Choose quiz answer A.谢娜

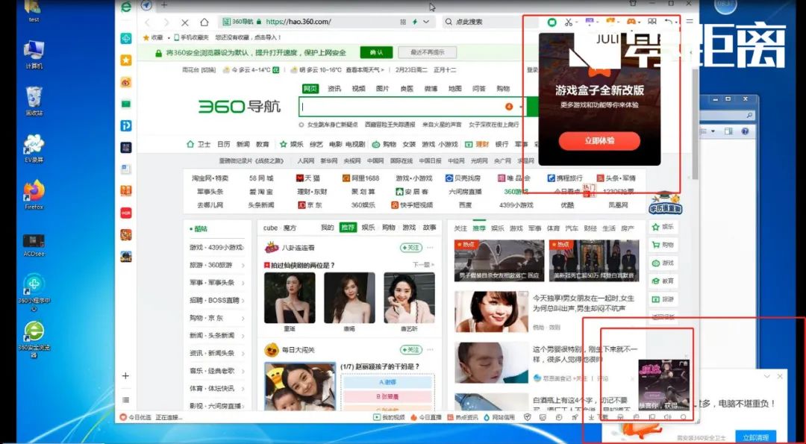pyautogui.click(x=388, y=382)
